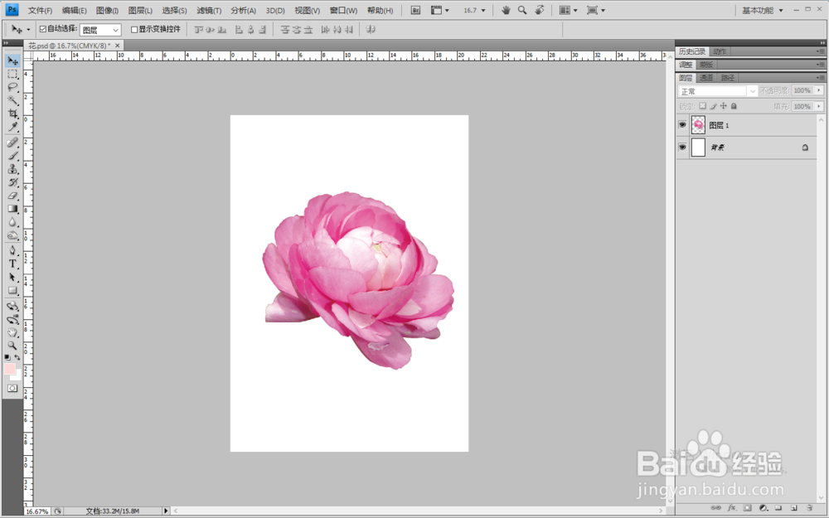
Task: Select the History Brush tool
Action: click(12, 182)
